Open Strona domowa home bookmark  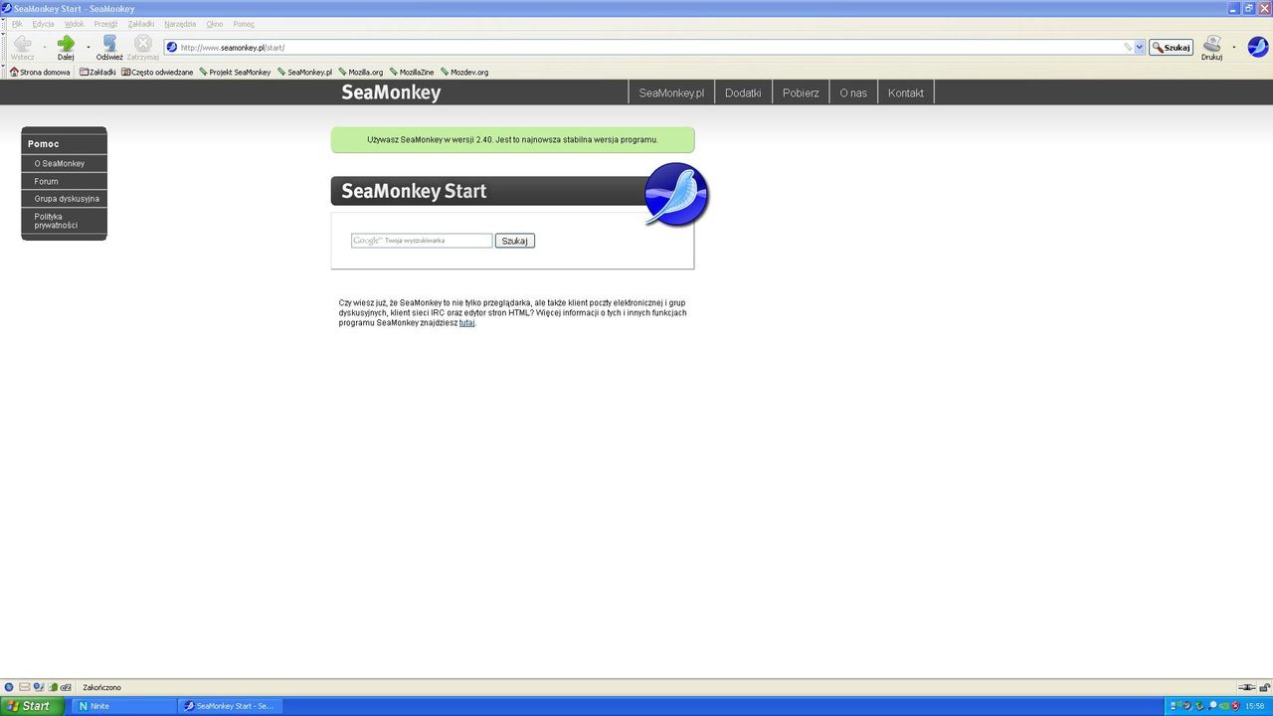40,72
